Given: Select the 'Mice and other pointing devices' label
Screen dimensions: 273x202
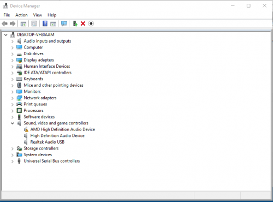Looking at the screenshot, I should click(54, 85).
